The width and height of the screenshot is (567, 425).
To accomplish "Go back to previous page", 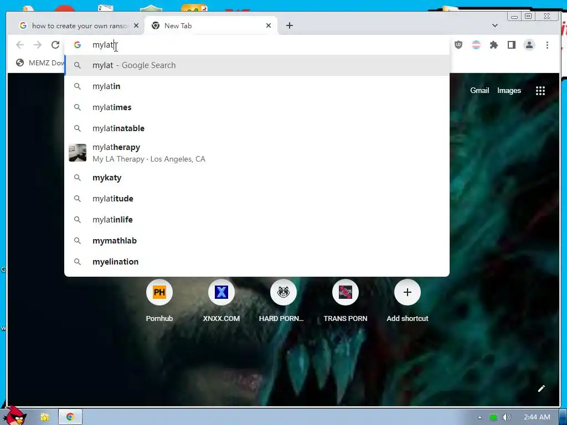I will pos(20,45).
